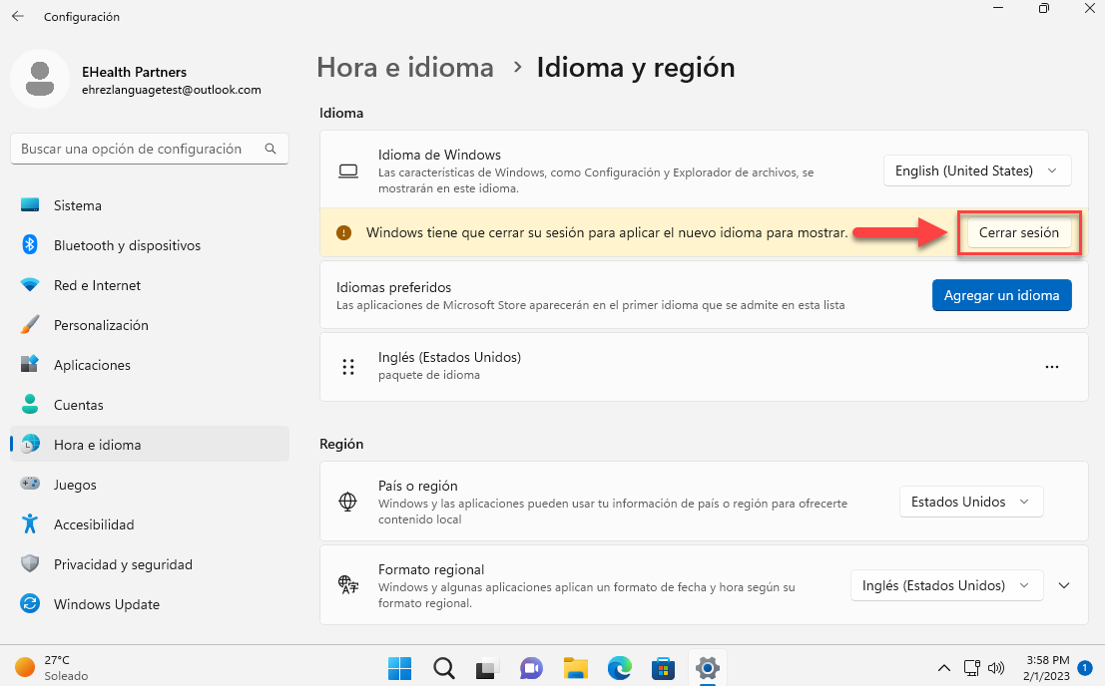This screenshot has width=1105, height=686.
Task: Open Red e Internet category
Action: (x=150, y=285)
